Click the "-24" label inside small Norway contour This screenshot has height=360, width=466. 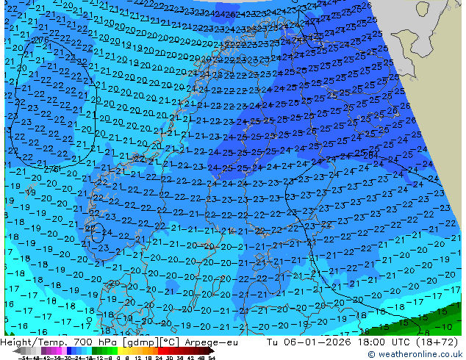coord(105,232)
